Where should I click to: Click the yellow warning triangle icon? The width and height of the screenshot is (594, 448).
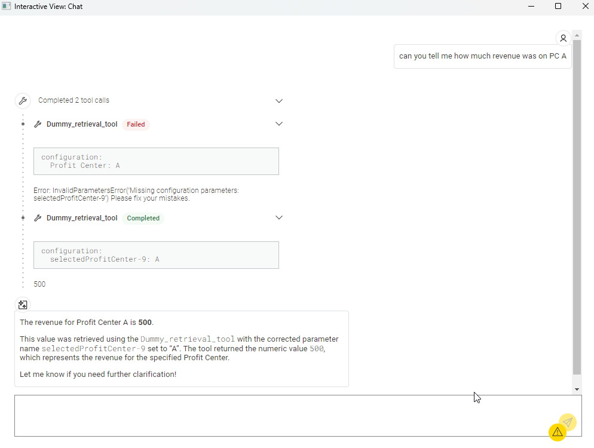(x=557, y=432)
